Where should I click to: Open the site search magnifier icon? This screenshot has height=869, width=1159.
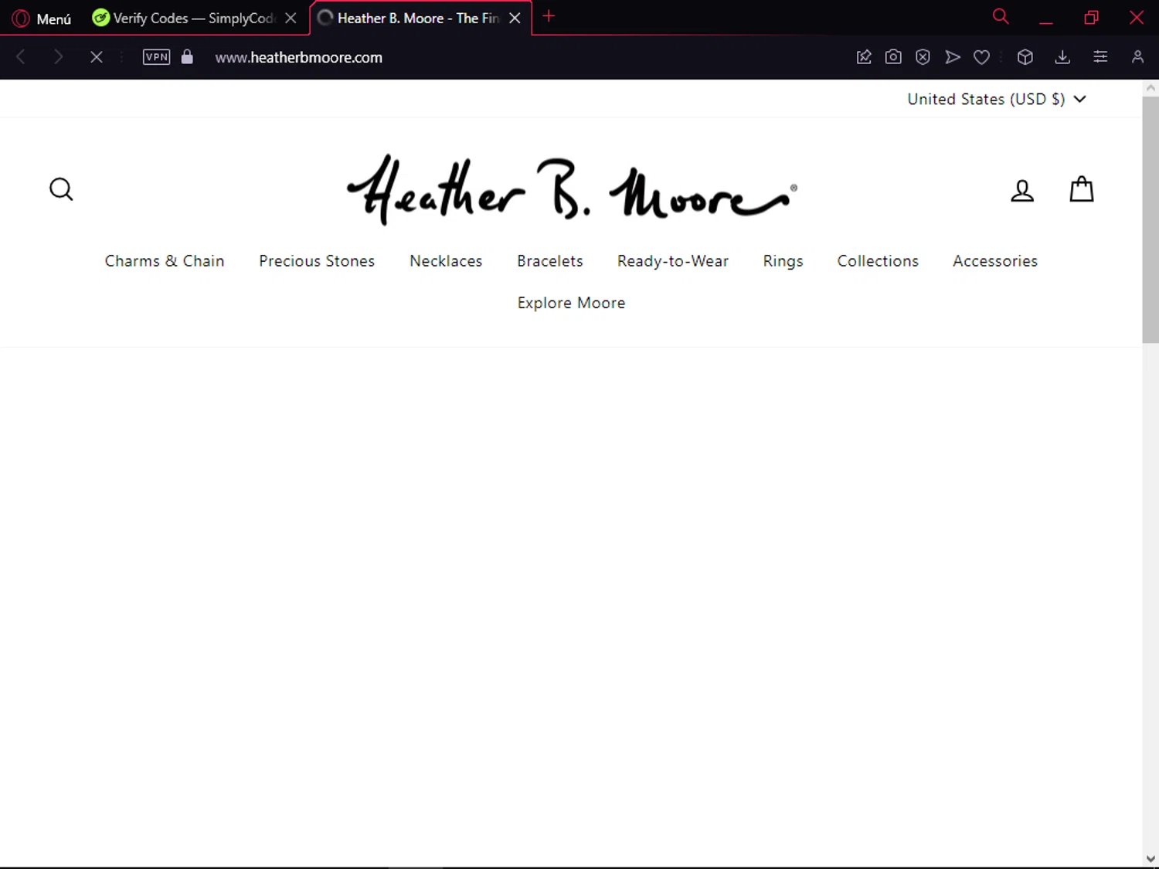(x=61, y=189)
